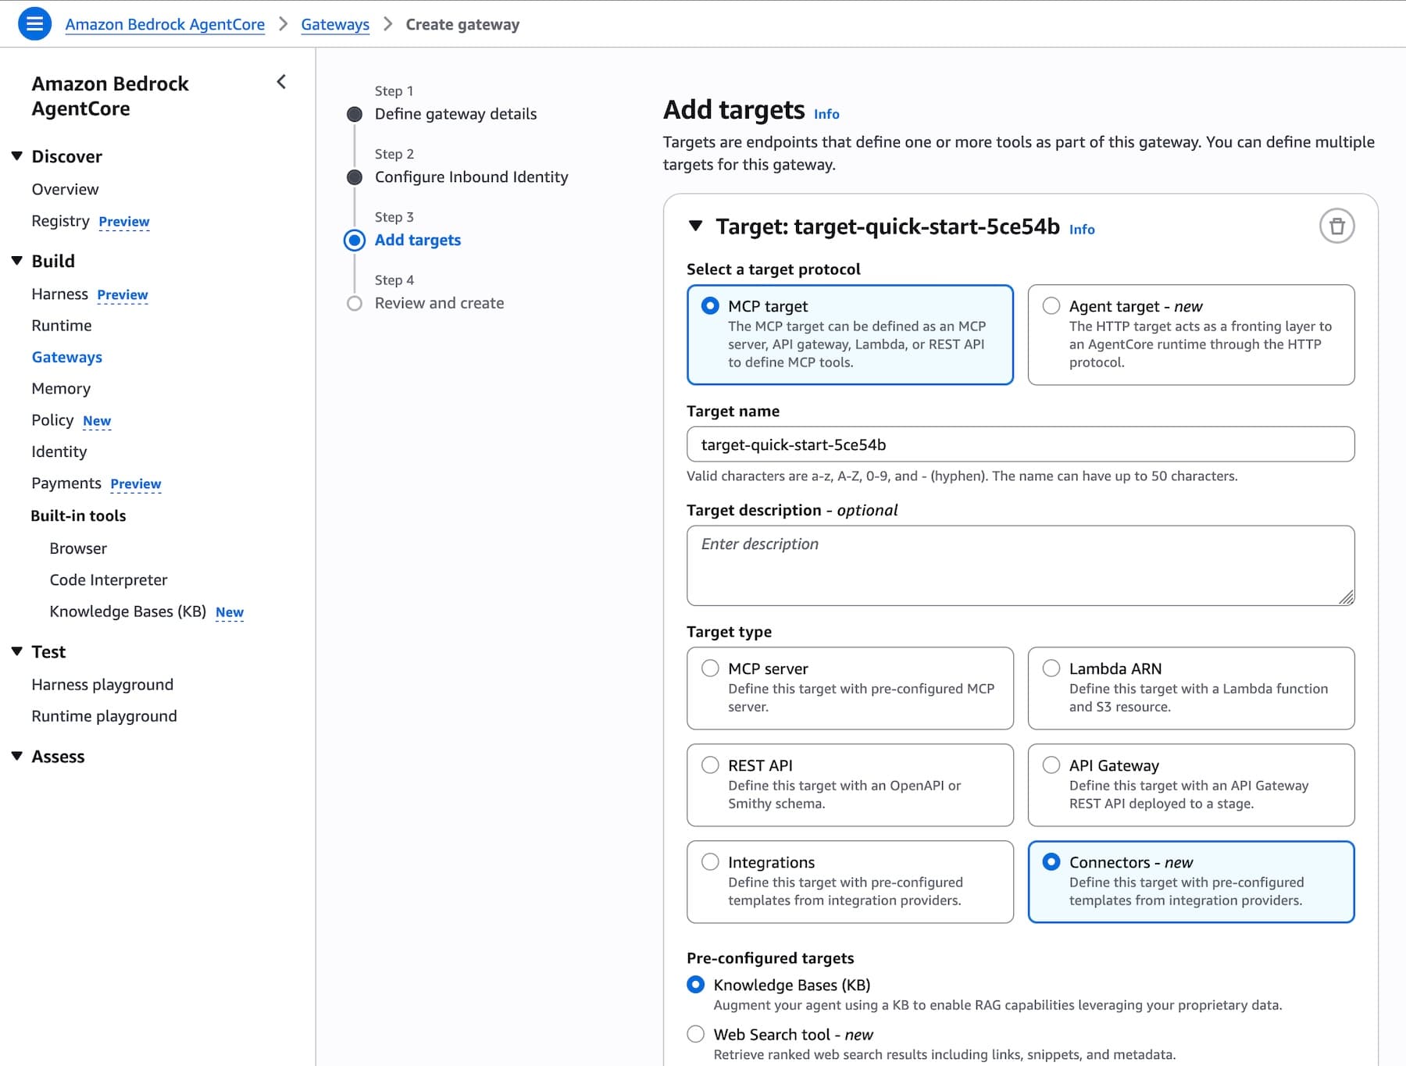Open the hamburger navigation menu

point(34,23)
